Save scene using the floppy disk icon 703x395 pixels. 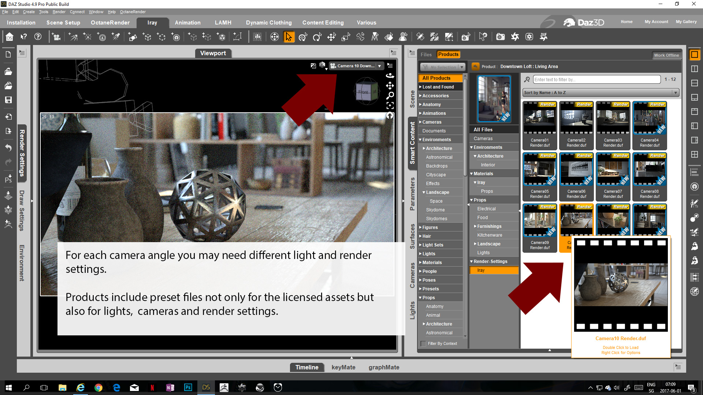pyautogui.click(x=8, y=100)
